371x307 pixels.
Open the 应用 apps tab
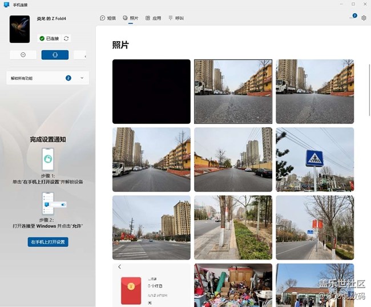pos(153,18)
